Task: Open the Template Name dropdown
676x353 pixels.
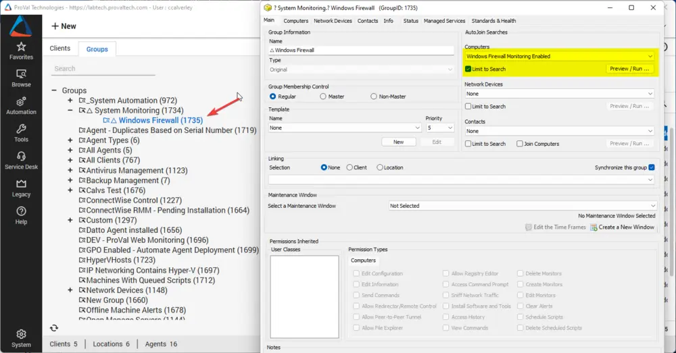Action: [345, 128]
